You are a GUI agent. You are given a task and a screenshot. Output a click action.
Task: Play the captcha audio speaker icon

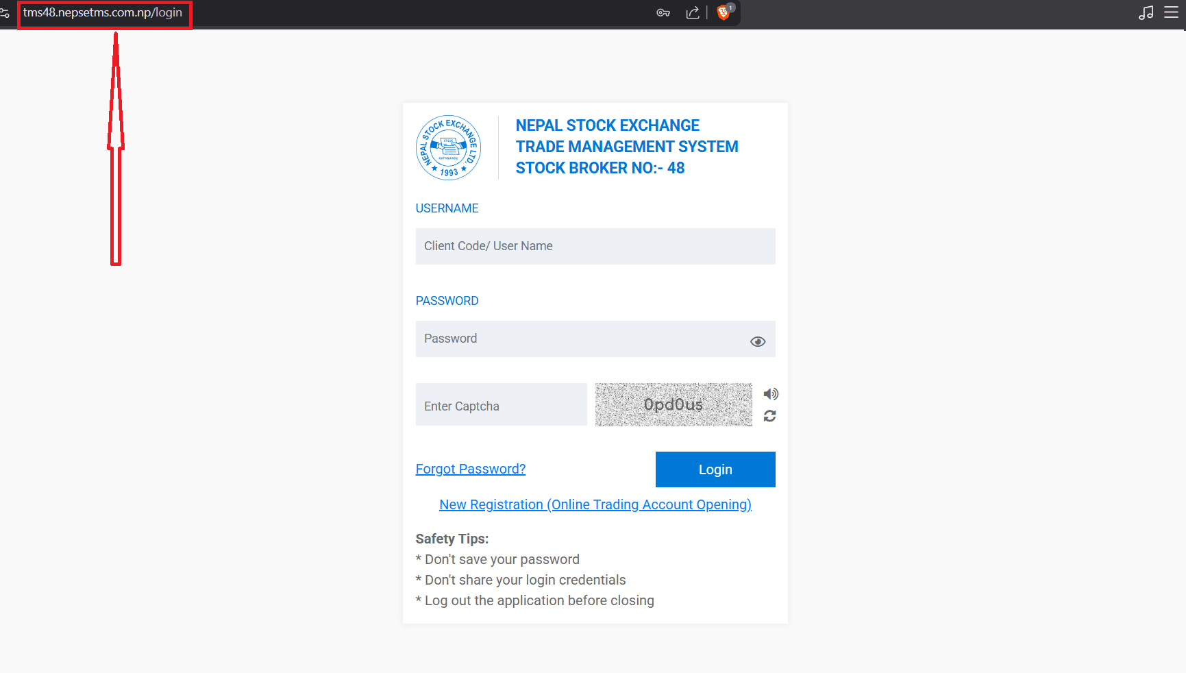(771, 394)
